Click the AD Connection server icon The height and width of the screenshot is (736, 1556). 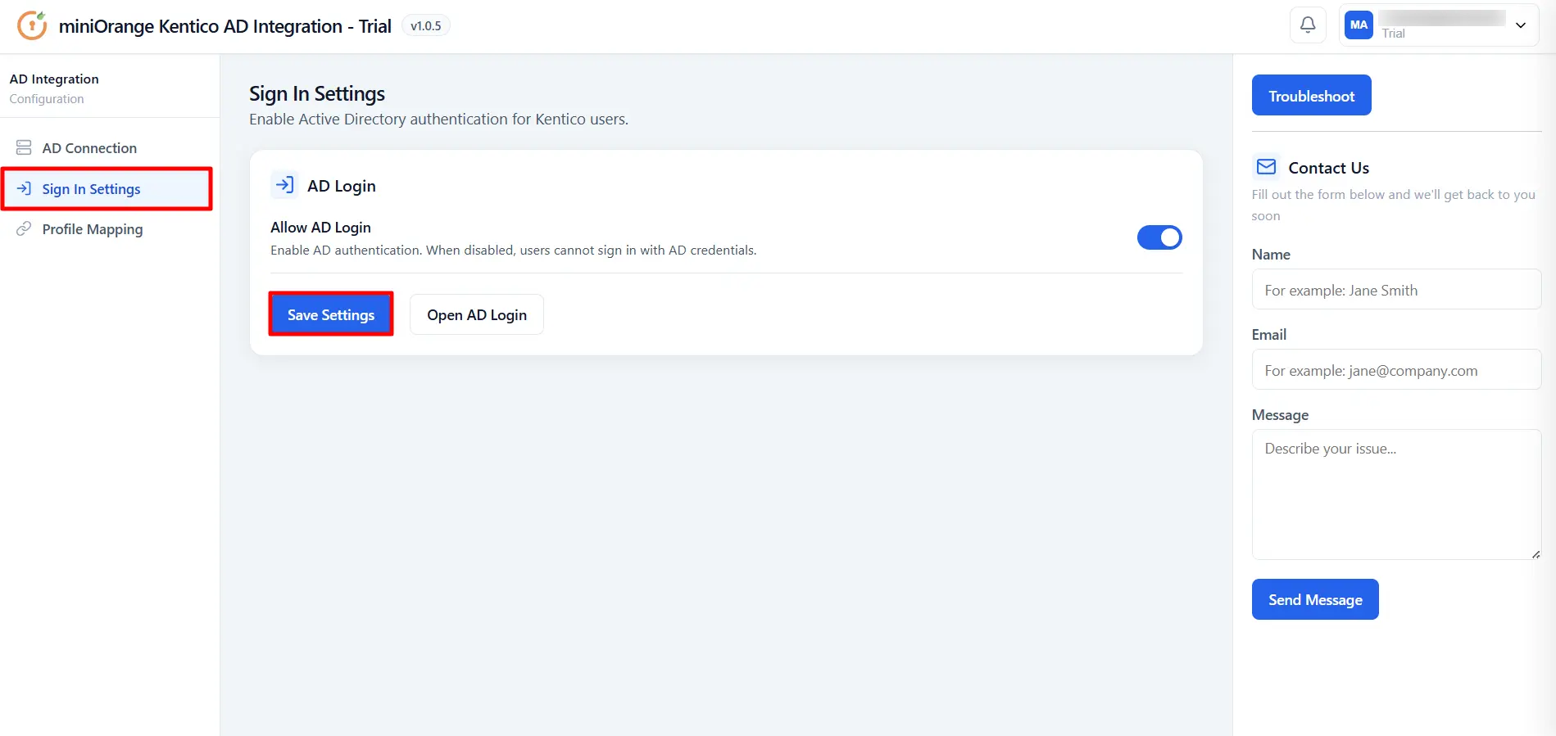pos(24,148)
